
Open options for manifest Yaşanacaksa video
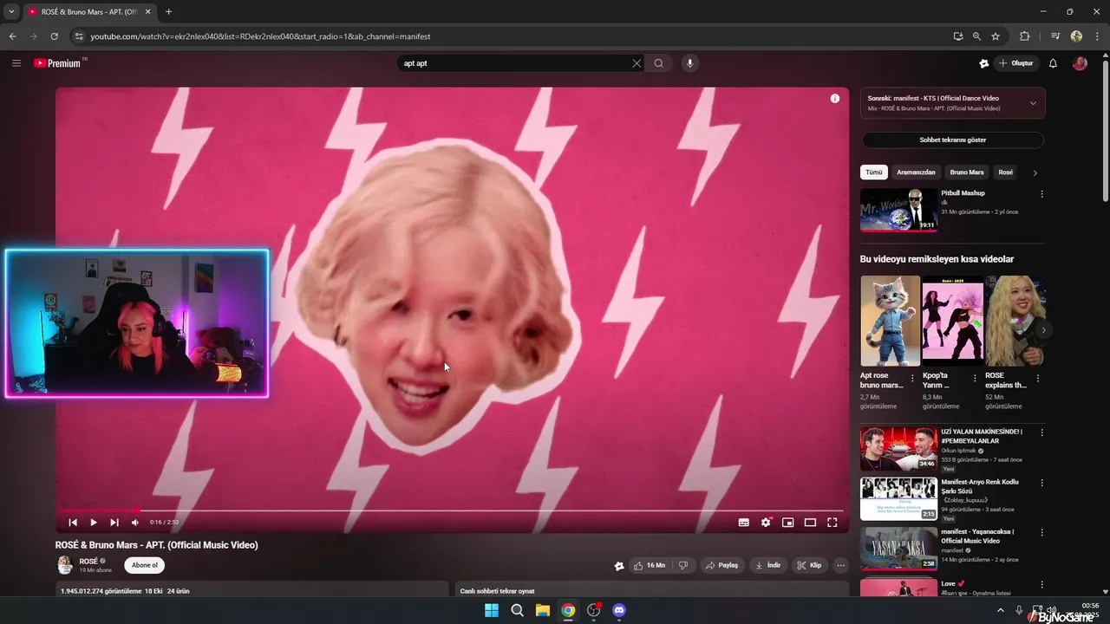(x=1041, y=533)
